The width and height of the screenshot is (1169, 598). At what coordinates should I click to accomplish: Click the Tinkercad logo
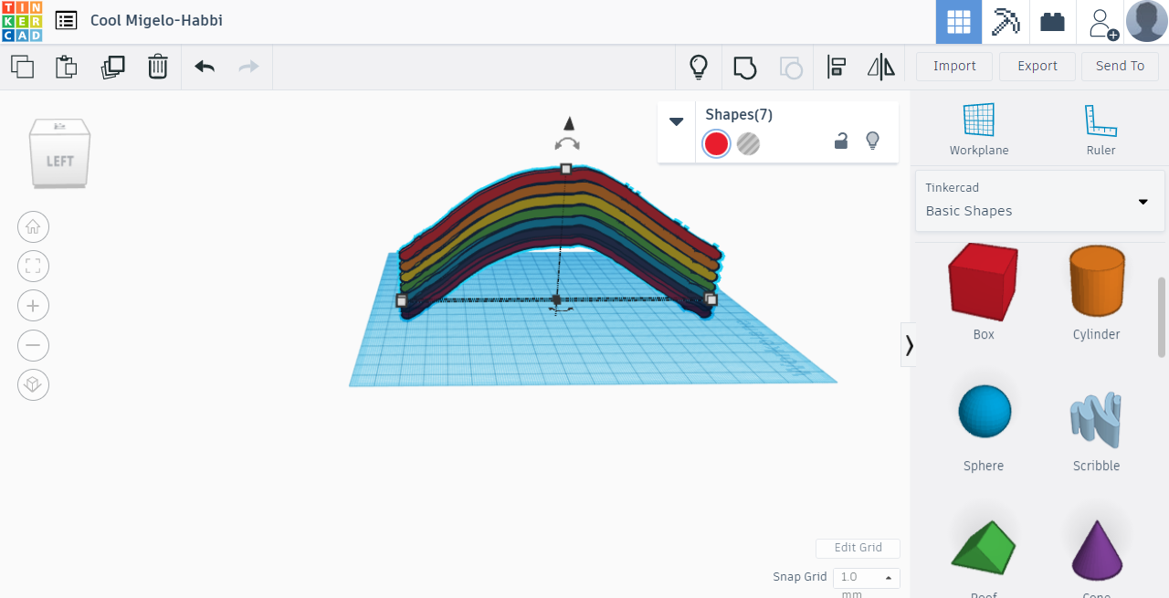click(x=22, y=21)
